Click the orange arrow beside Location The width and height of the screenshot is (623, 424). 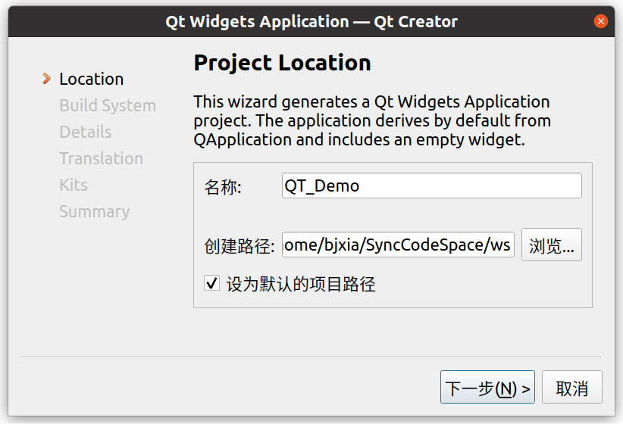47,79
